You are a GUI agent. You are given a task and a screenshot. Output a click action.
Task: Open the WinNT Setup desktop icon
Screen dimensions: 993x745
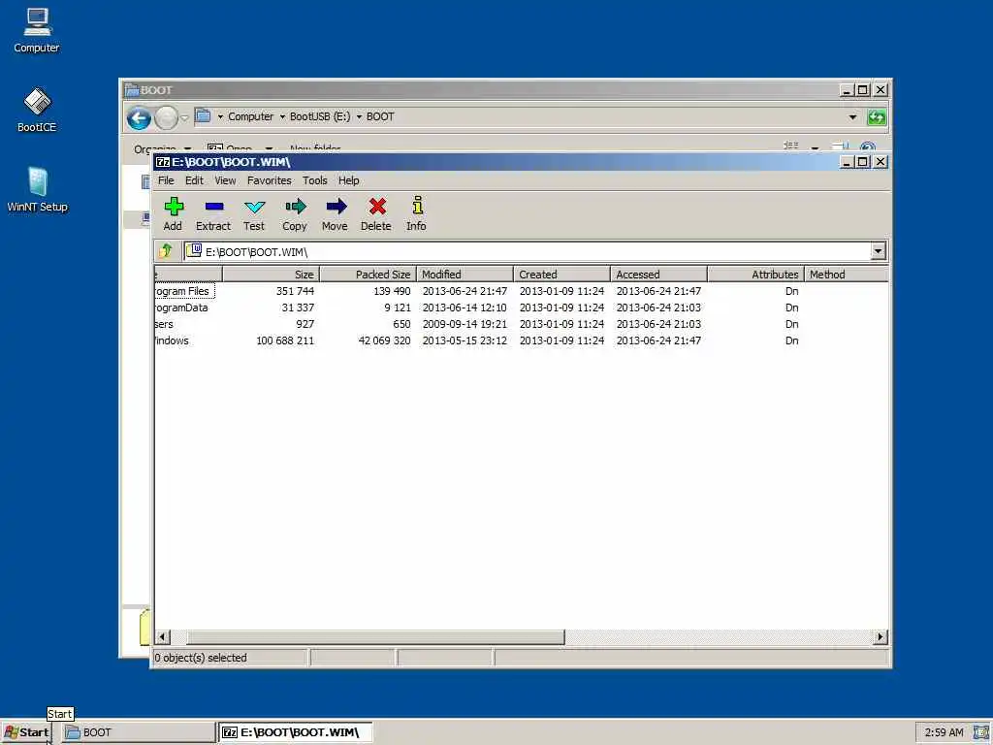(37, 189)
